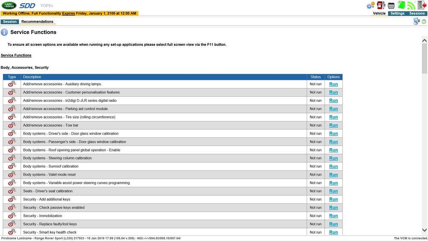Click type icon for Steering column calibration row
This screenshot has height=241, width=428.
coord(12,158)
